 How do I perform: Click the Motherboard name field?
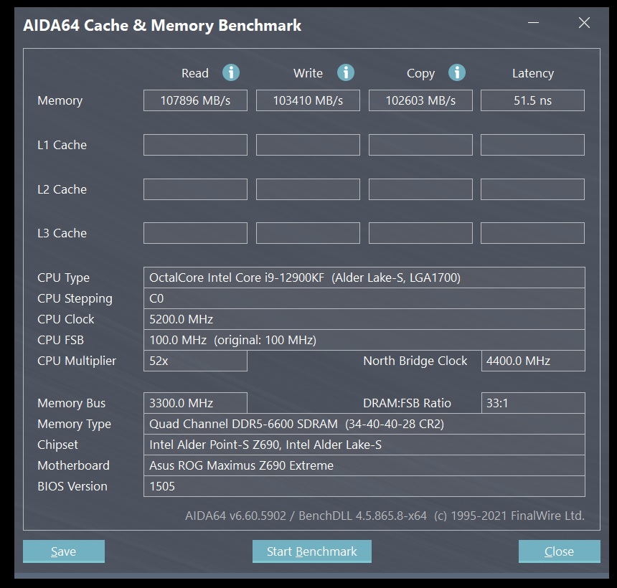[364, 465]
